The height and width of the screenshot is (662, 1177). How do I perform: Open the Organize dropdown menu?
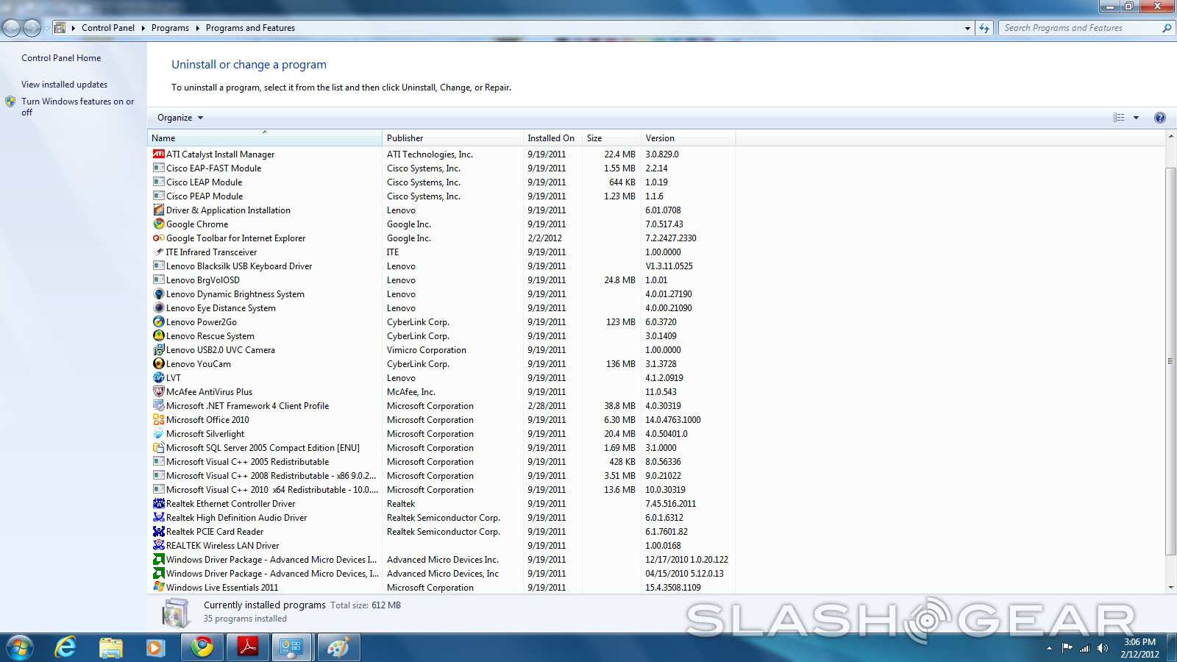180,118
